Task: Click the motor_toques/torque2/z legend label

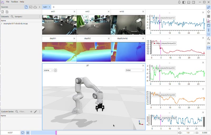Action: tap(165, 43)
